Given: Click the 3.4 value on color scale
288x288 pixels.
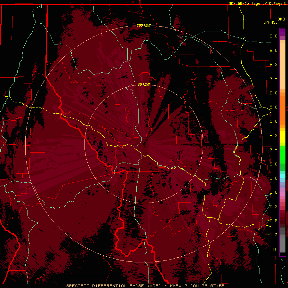Looking at the screenshot, I should pyautogui.click(x=274, y=150).
